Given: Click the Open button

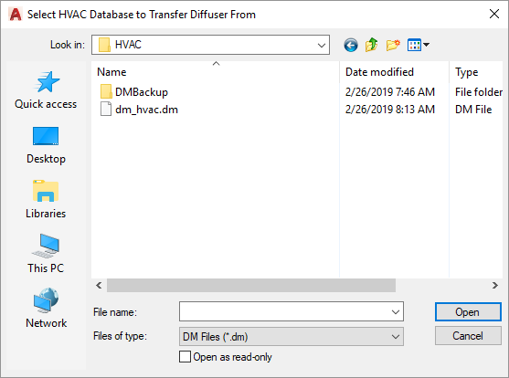Looking at the screenshot, I should pos(468,312).
